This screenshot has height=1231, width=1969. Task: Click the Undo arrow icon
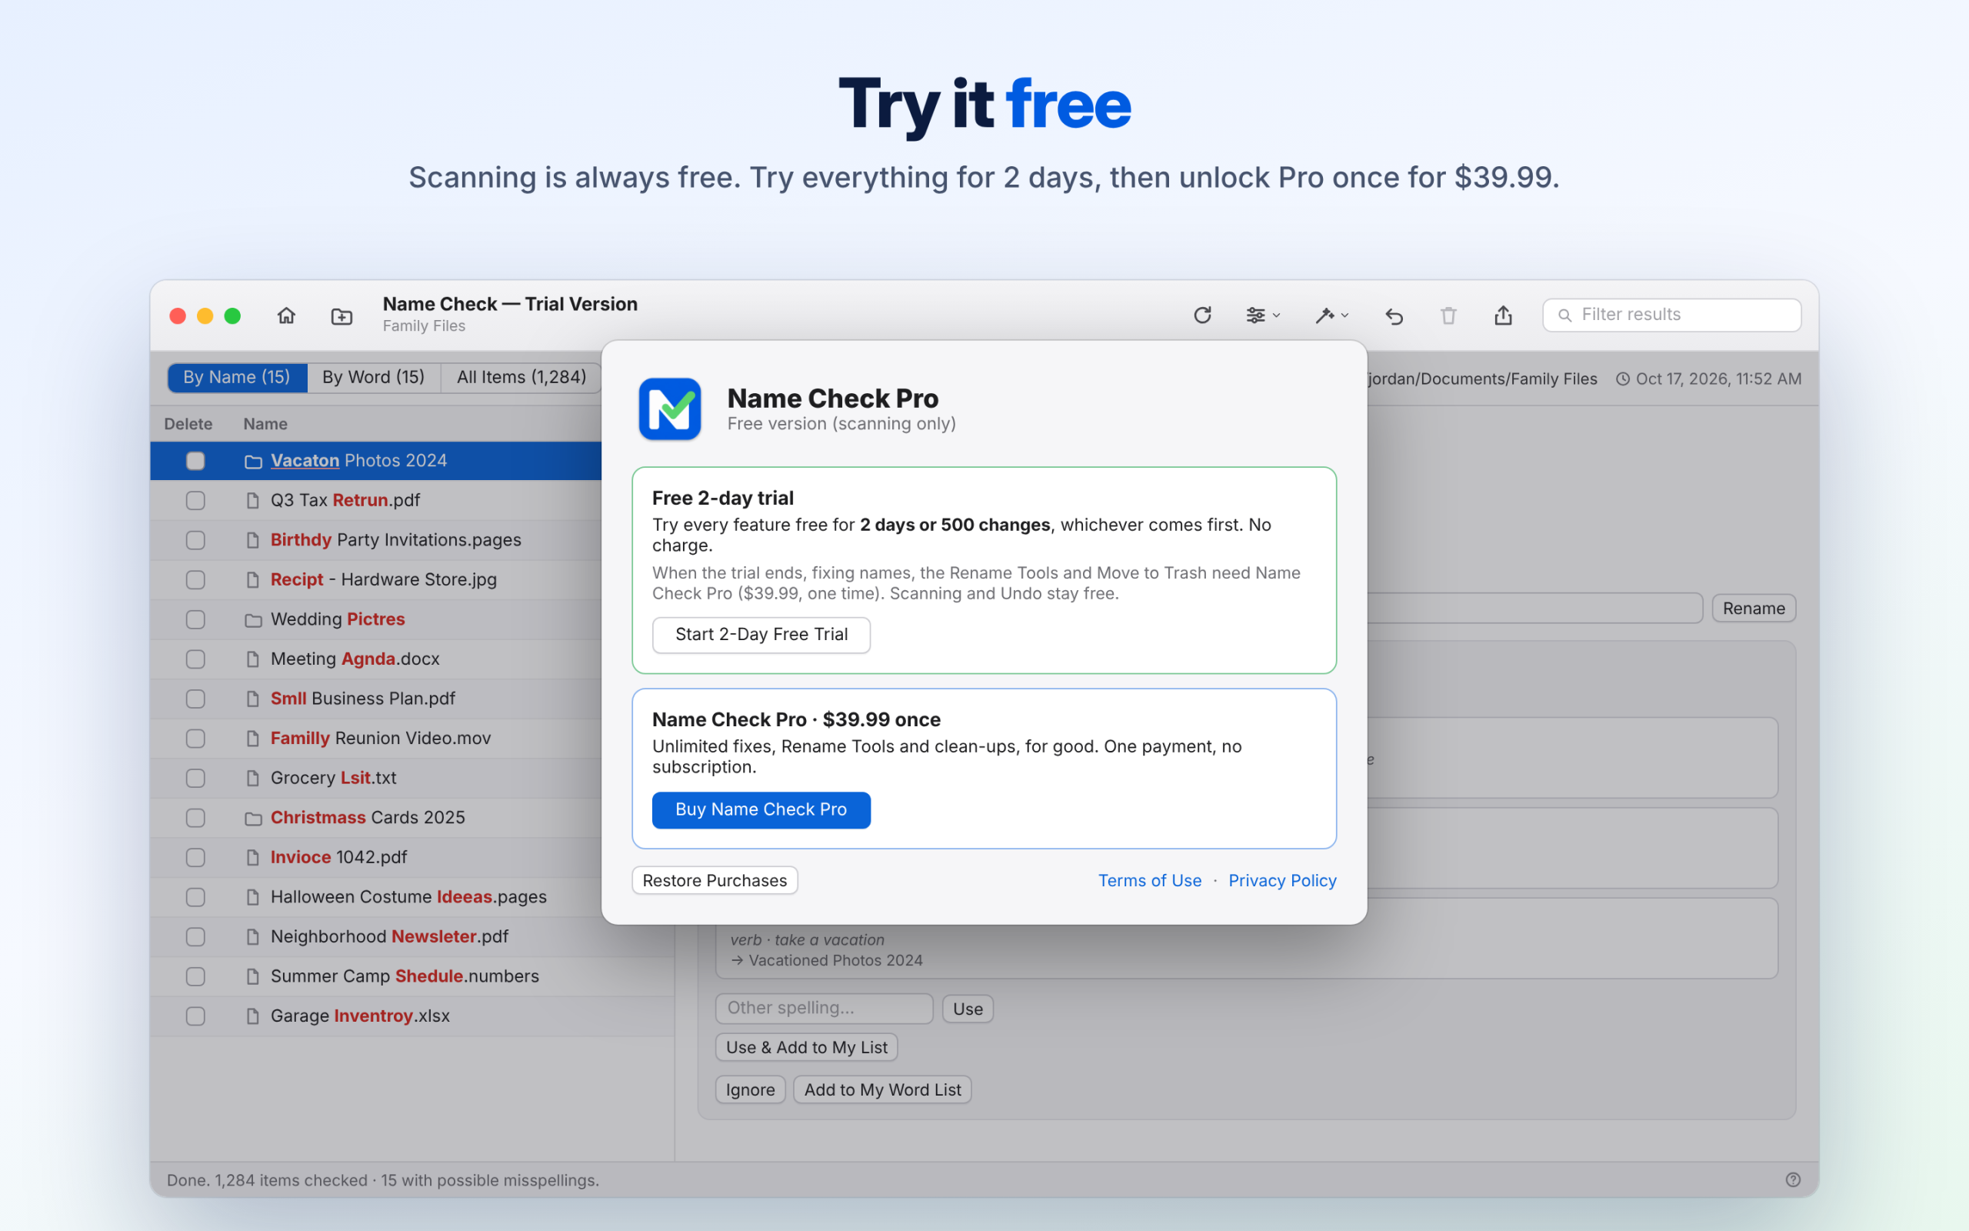[x=1394, y=316]
